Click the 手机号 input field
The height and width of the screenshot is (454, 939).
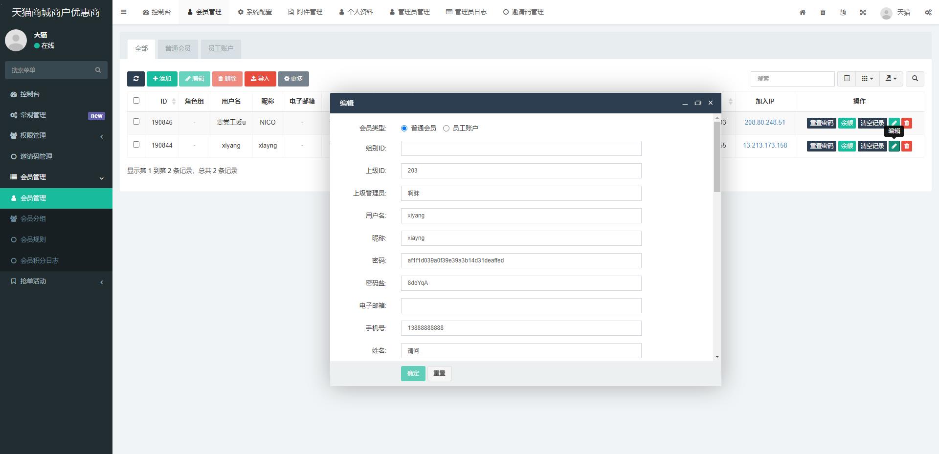521,328
